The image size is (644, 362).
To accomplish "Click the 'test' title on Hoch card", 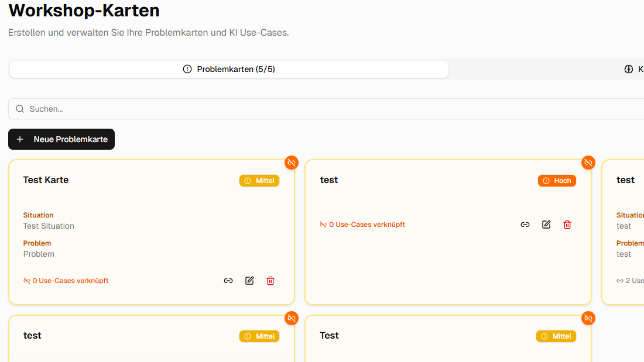I will click(x=329, y=180).
